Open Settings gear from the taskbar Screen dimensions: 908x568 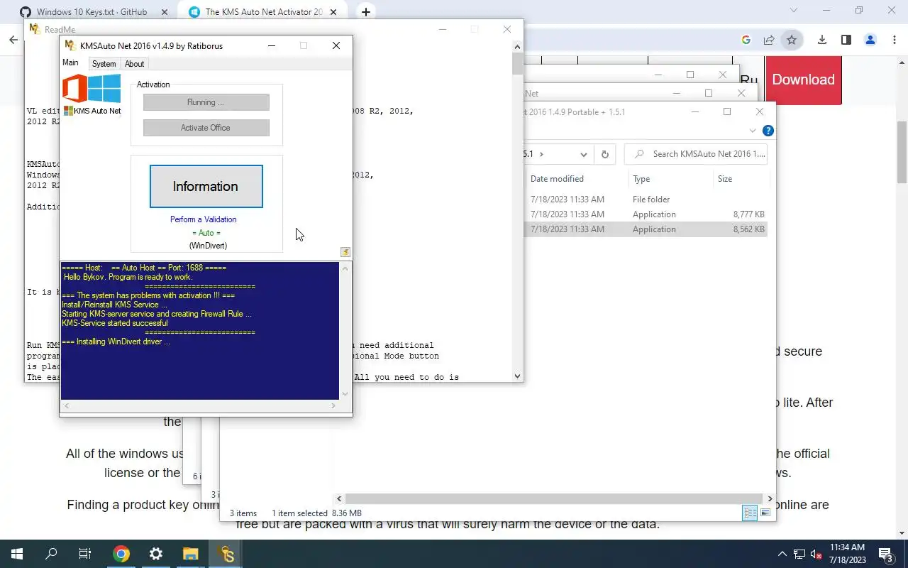click(156, 554)
